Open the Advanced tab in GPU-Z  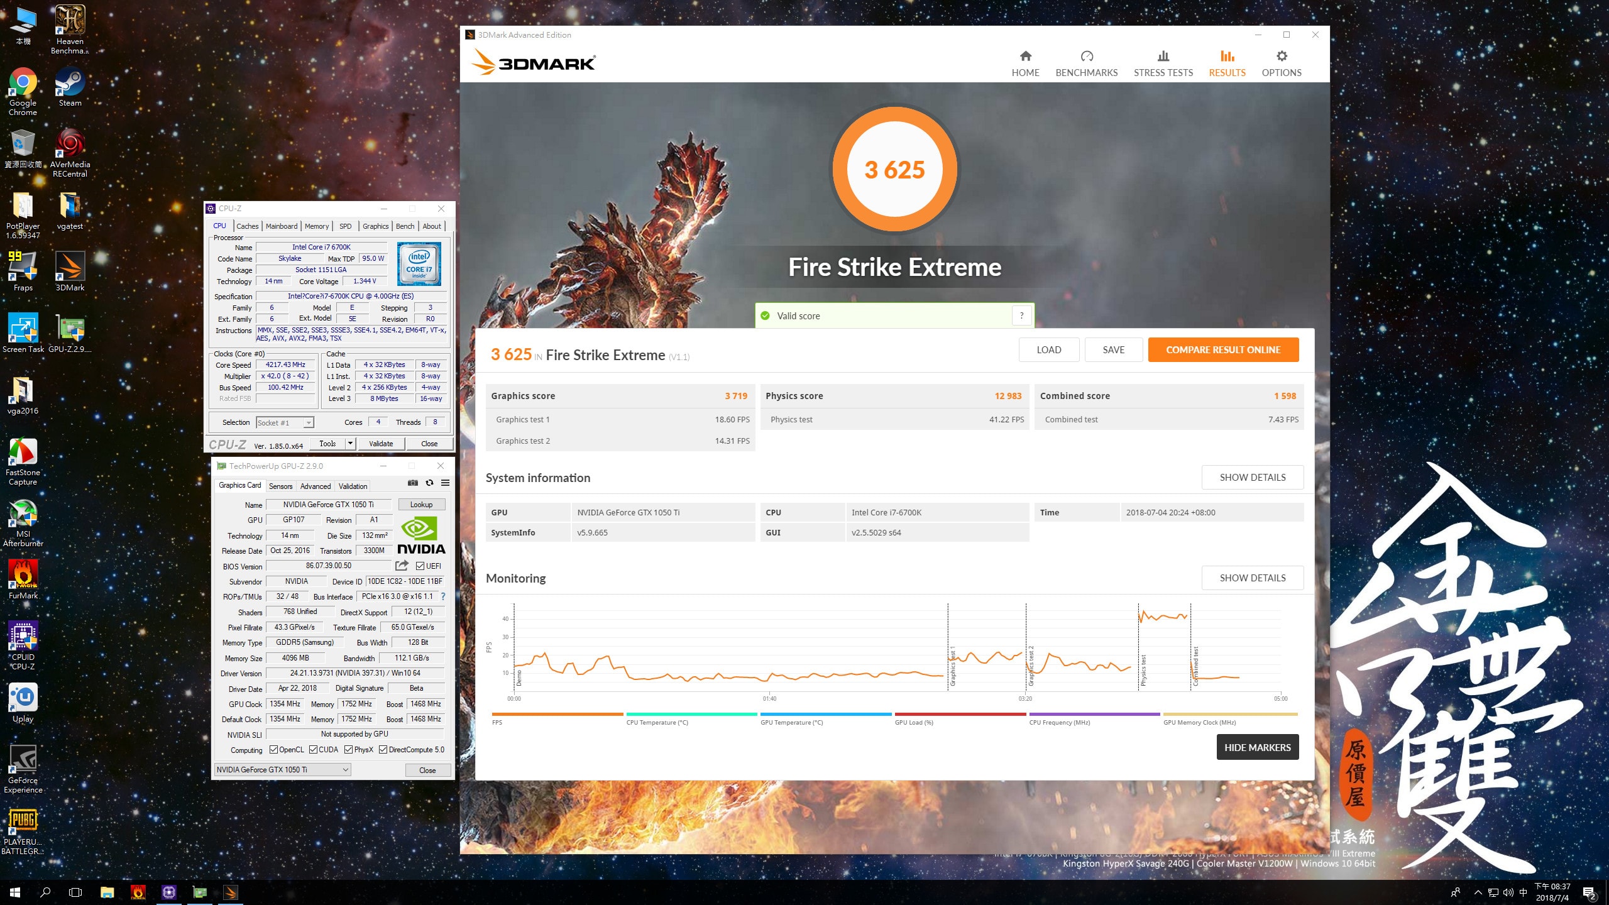(315, 486)
